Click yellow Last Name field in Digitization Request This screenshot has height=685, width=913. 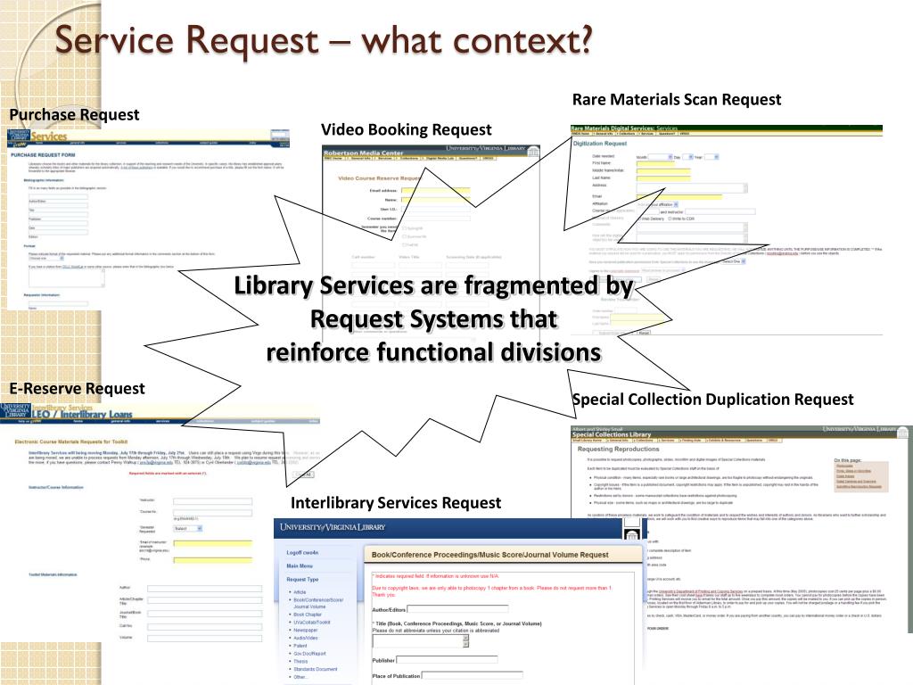pos(663,178)
